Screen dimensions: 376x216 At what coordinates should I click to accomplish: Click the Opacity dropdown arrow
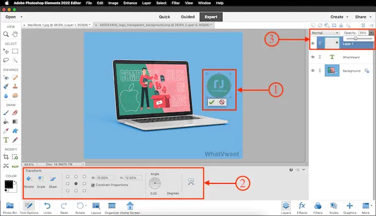coord(371,33)
